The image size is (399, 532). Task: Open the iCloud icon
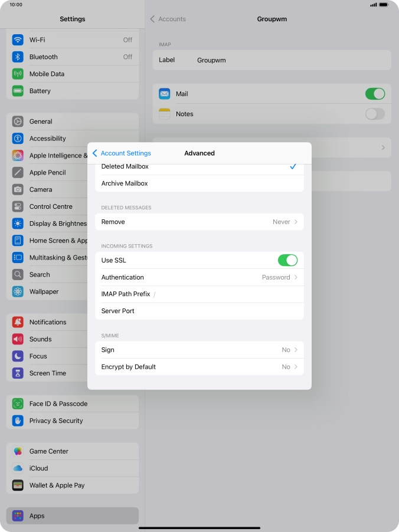(18, 469)
